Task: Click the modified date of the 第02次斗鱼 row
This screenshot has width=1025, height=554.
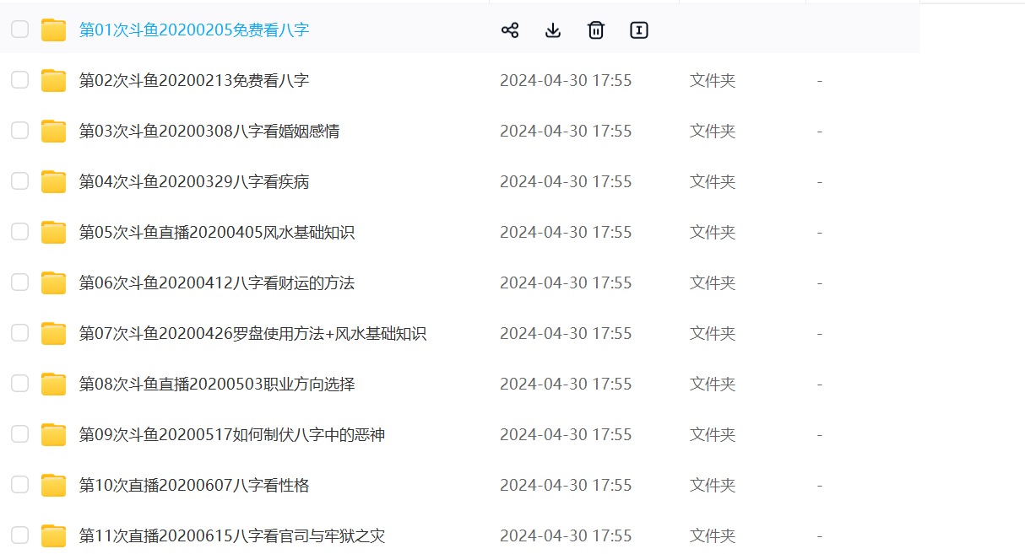Action: (x=566, y=81)
